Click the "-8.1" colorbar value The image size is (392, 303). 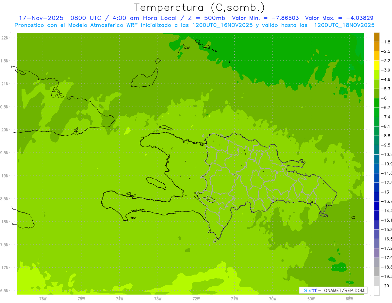[386, 126]
